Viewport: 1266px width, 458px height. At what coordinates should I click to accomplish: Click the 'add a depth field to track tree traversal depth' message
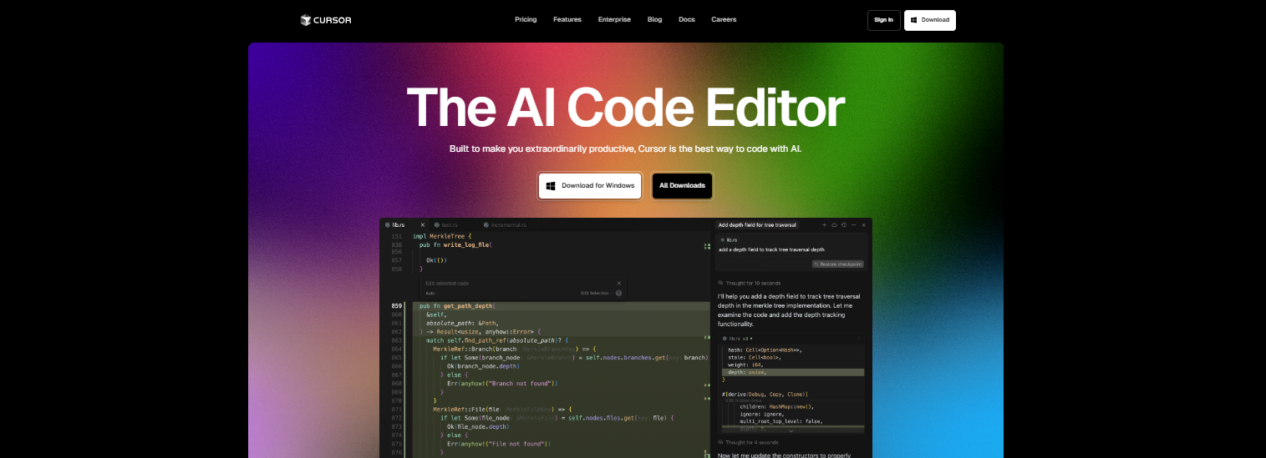tap(771, 249)
